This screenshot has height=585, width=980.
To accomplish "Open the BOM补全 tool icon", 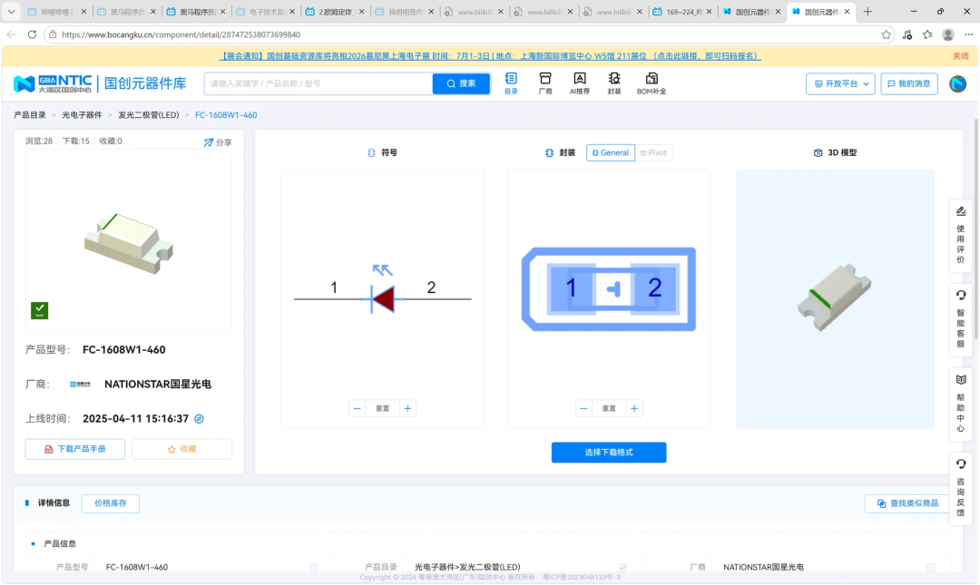I will click(x=652, y=83).
